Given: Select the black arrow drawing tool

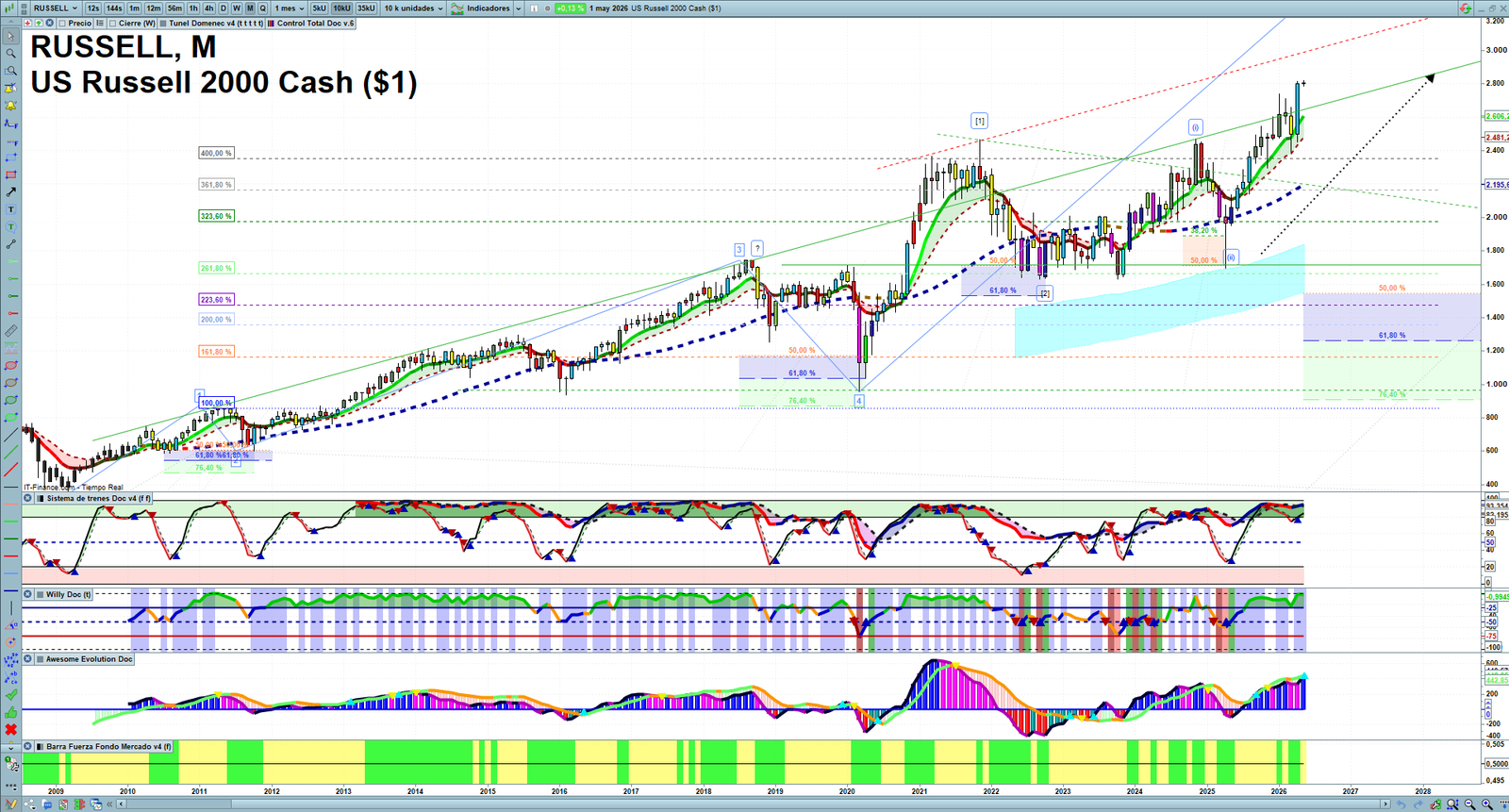Looking at the screenshot, I should tap(10, 191).
